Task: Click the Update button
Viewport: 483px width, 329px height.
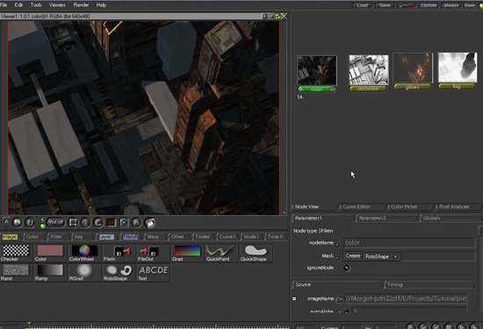Action: tap(429, 5)
